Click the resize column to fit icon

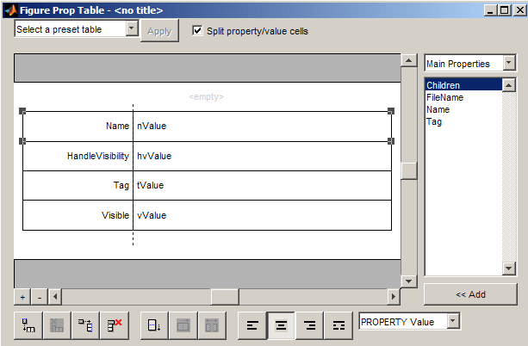tap(154, 325)
